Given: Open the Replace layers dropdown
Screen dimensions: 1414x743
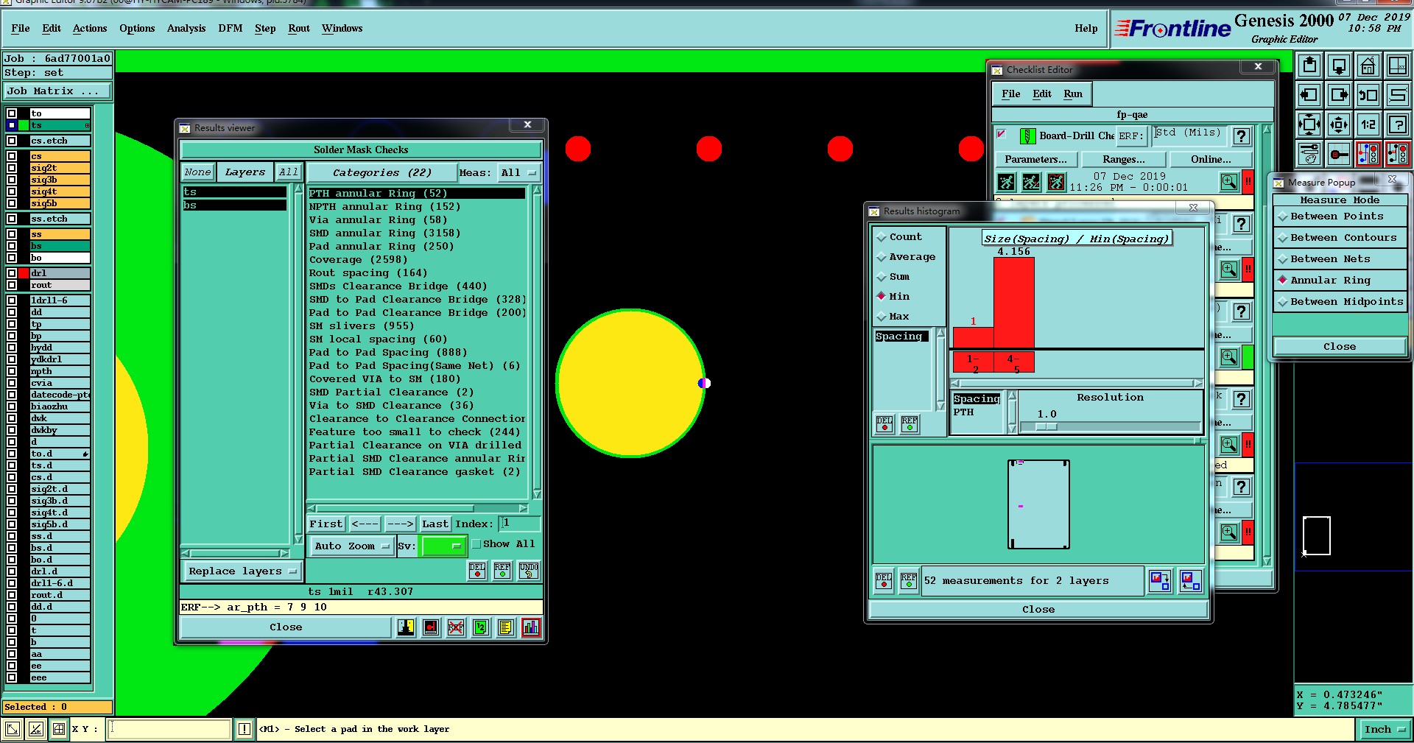Looking at the screenshot, I should pos(242,571).
